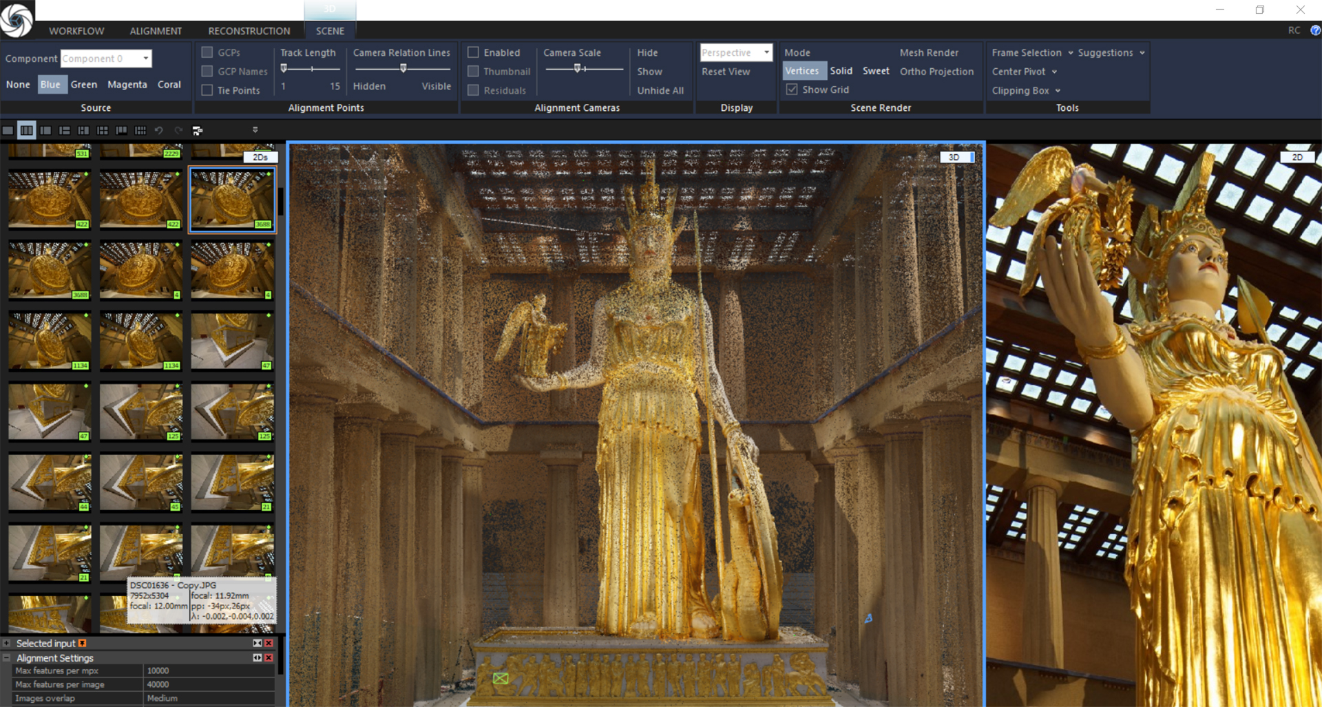Click the pin icon next to Selected input
The image size is (1322, 707).
83,643
